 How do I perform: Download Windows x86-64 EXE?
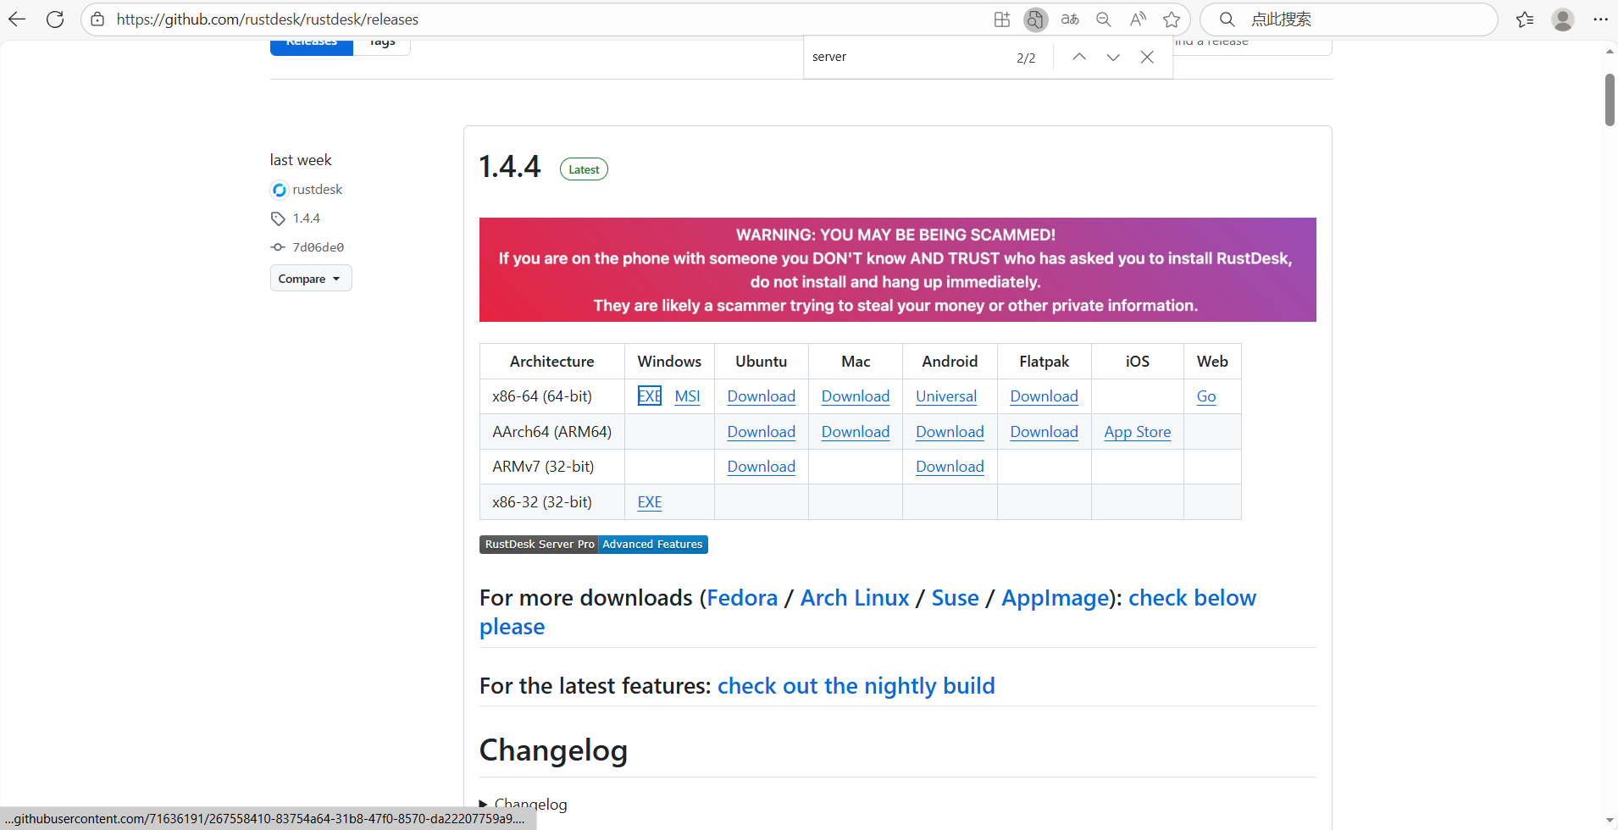[650, 396]
